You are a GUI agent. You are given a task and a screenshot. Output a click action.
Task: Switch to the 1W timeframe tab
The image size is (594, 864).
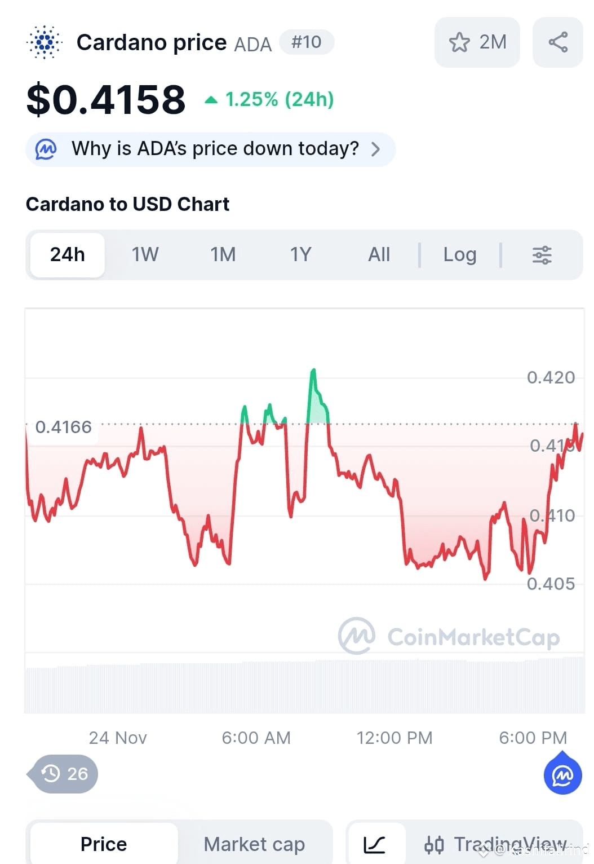click(x=145, y=255)
